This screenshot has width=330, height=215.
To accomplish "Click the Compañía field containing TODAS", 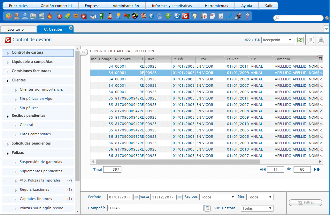I will click(x=155, y=208).
